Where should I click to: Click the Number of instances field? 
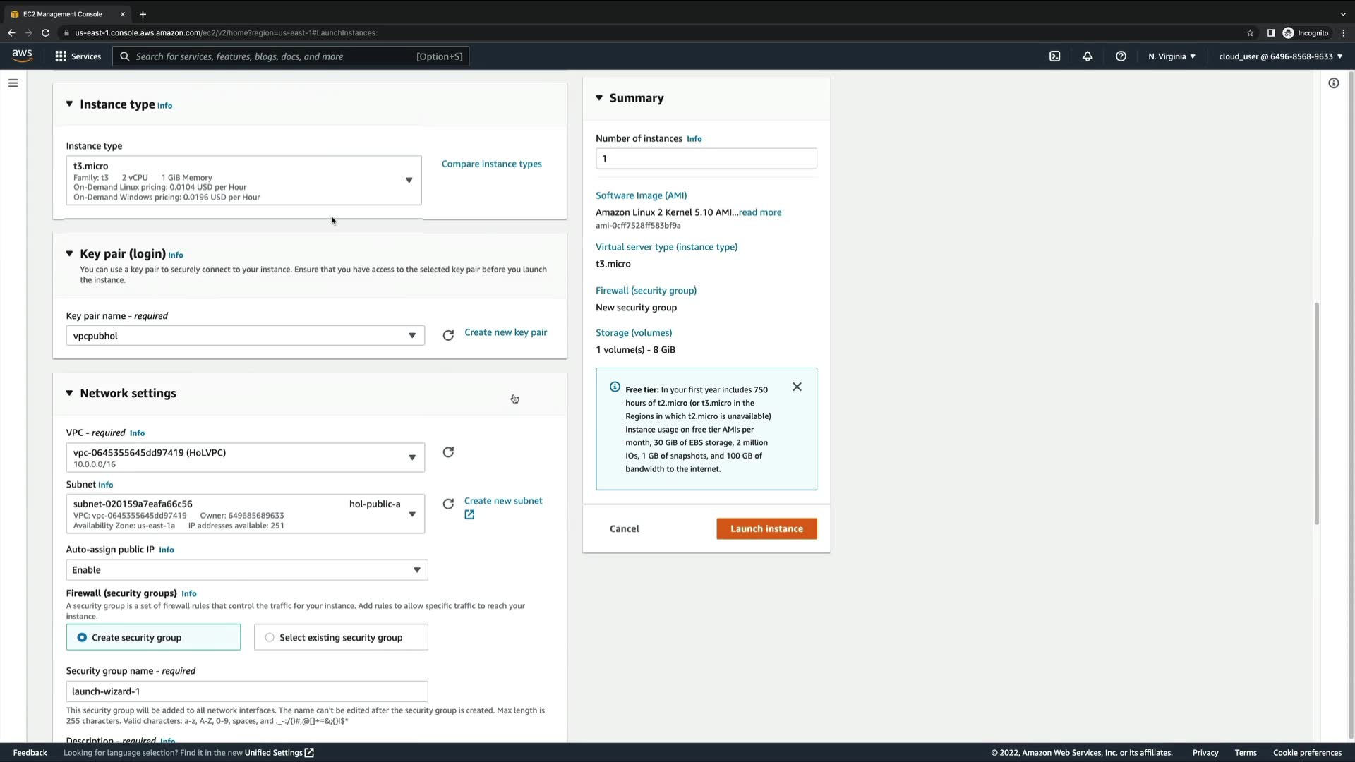[x=706, y=159]
